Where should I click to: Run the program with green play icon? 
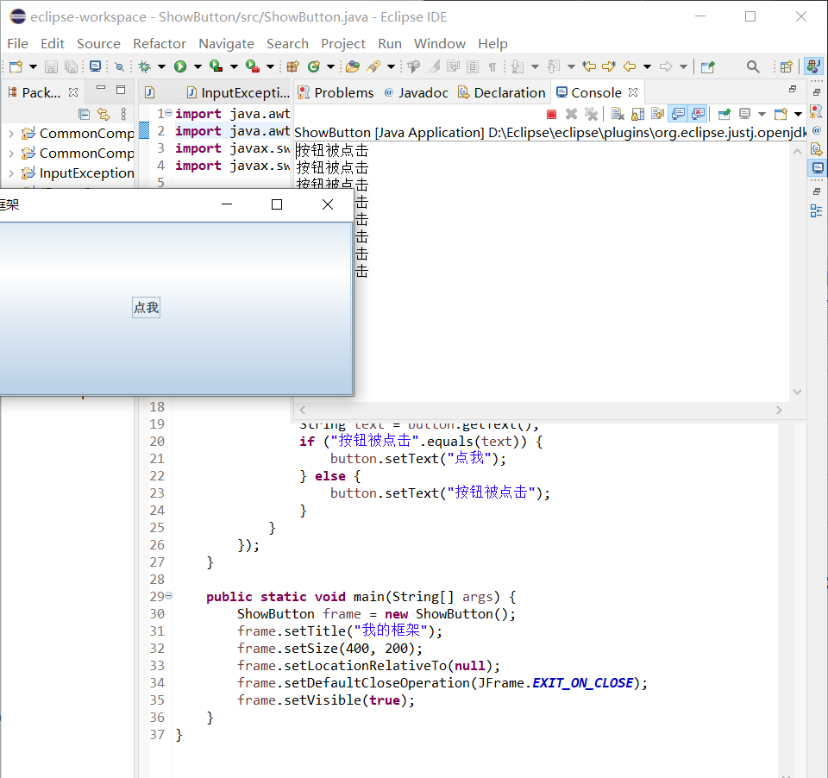pyautogui.click(x=180, y=66)
